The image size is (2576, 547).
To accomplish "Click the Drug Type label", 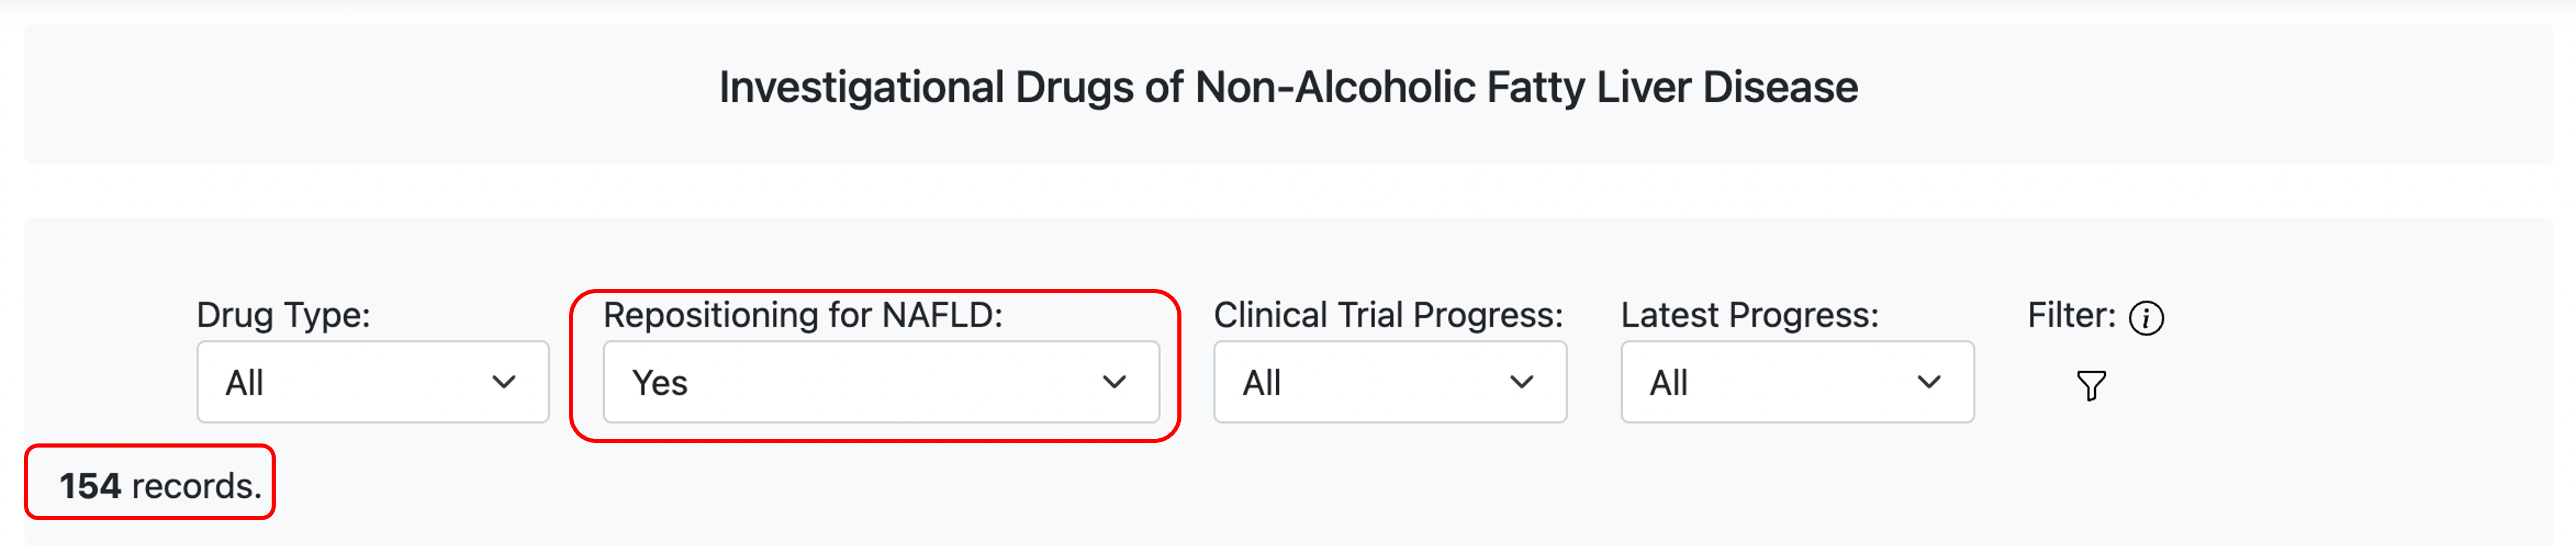I will point(283,315).
